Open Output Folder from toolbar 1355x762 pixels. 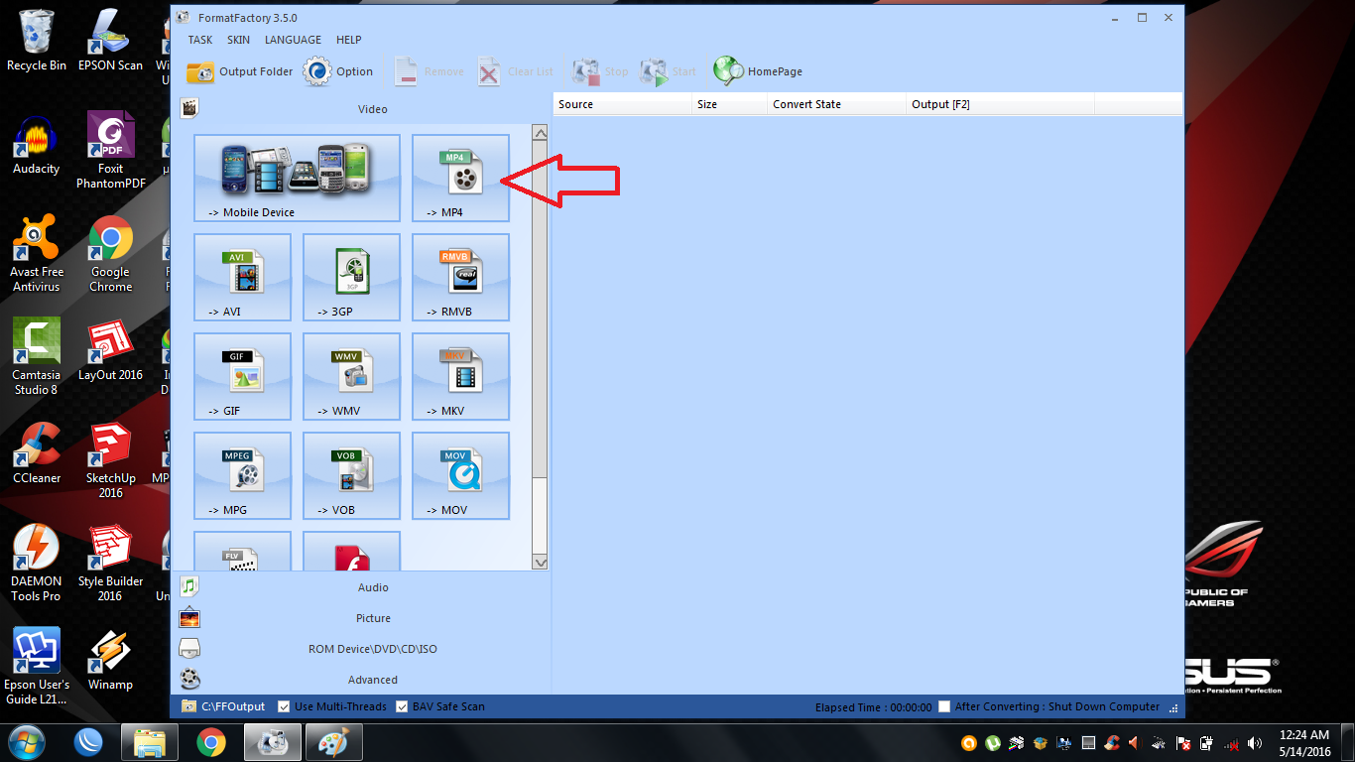[240, 71]
